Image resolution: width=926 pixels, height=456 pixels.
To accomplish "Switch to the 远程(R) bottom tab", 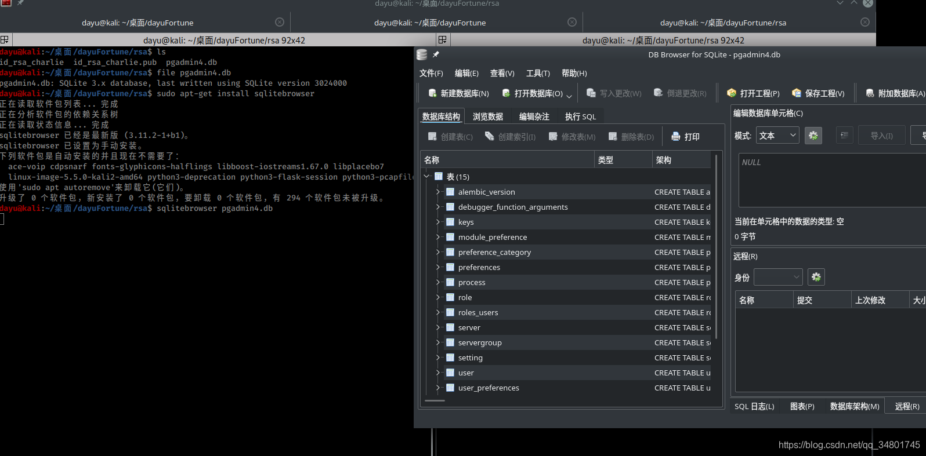I will (907, 406).
